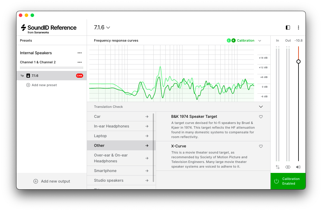
Task: Open the three-dot more options menu
Action: pos(298,28)
